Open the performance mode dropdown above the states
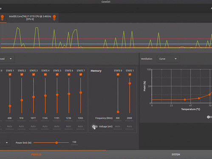Image resolution: width=212 pixels, height=159 pixels. (x=6, y=59)
